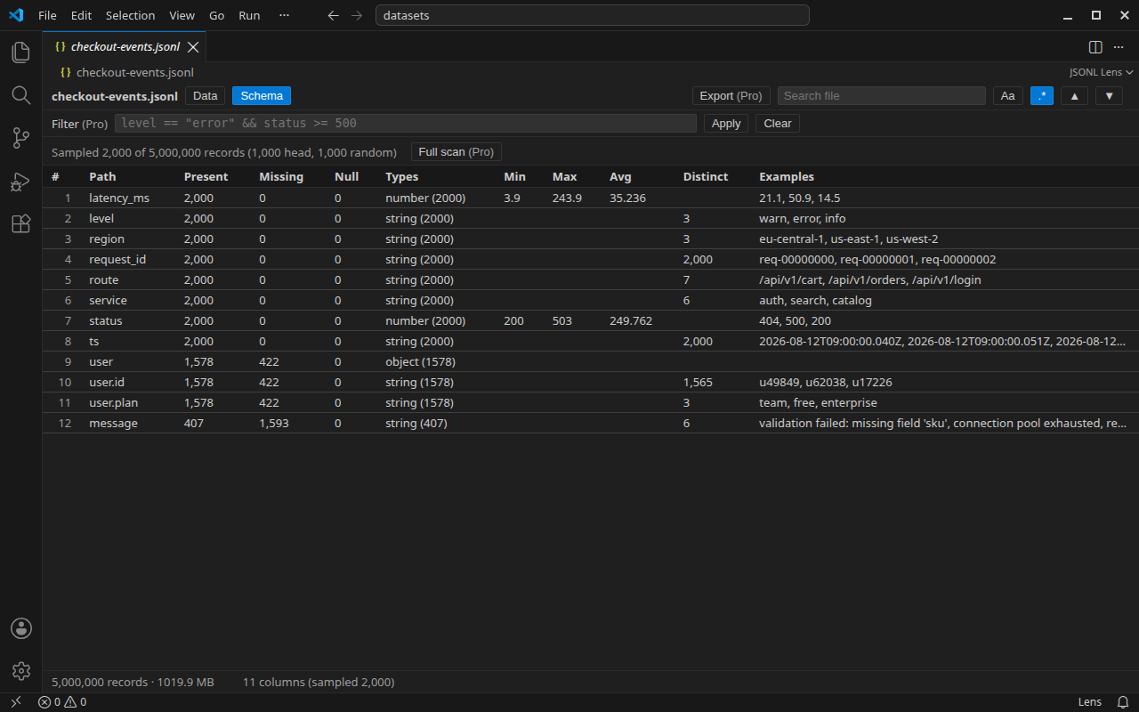Open the Accounts menu icon
Image resolution: width=1139 pixels, height=712 pixels.
coord(20,628)
